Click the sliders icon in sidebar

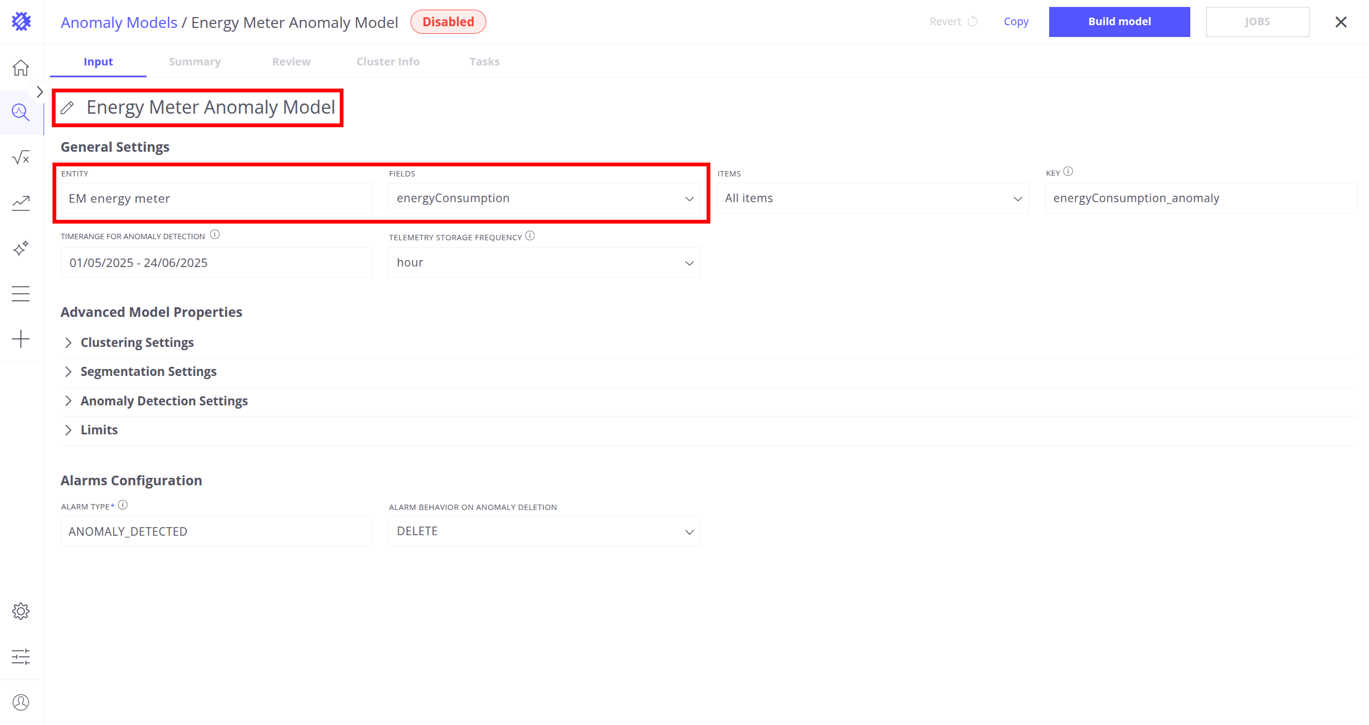tap(21, 657)
